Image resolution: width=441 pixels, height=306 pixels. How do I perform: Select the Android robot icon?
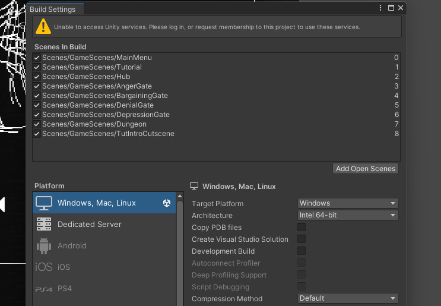pos(44,246)
